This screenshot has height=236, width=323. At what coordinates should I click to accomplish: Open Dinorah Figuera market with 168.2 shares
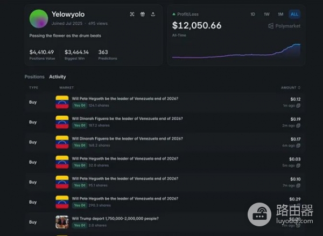coord(127,138)
